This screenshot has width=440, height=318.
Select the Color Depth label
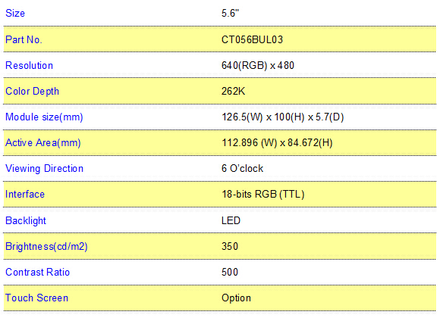point(33,92)
